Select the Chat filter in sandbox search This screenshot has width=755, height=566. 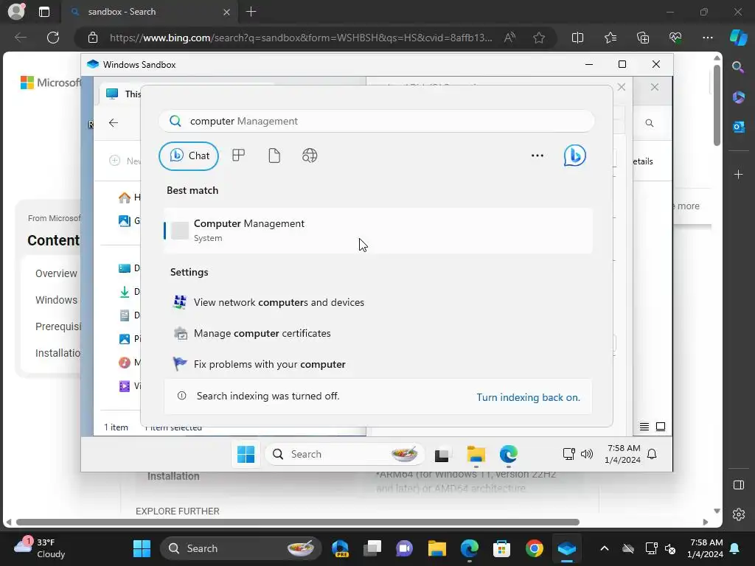point(189,156)
